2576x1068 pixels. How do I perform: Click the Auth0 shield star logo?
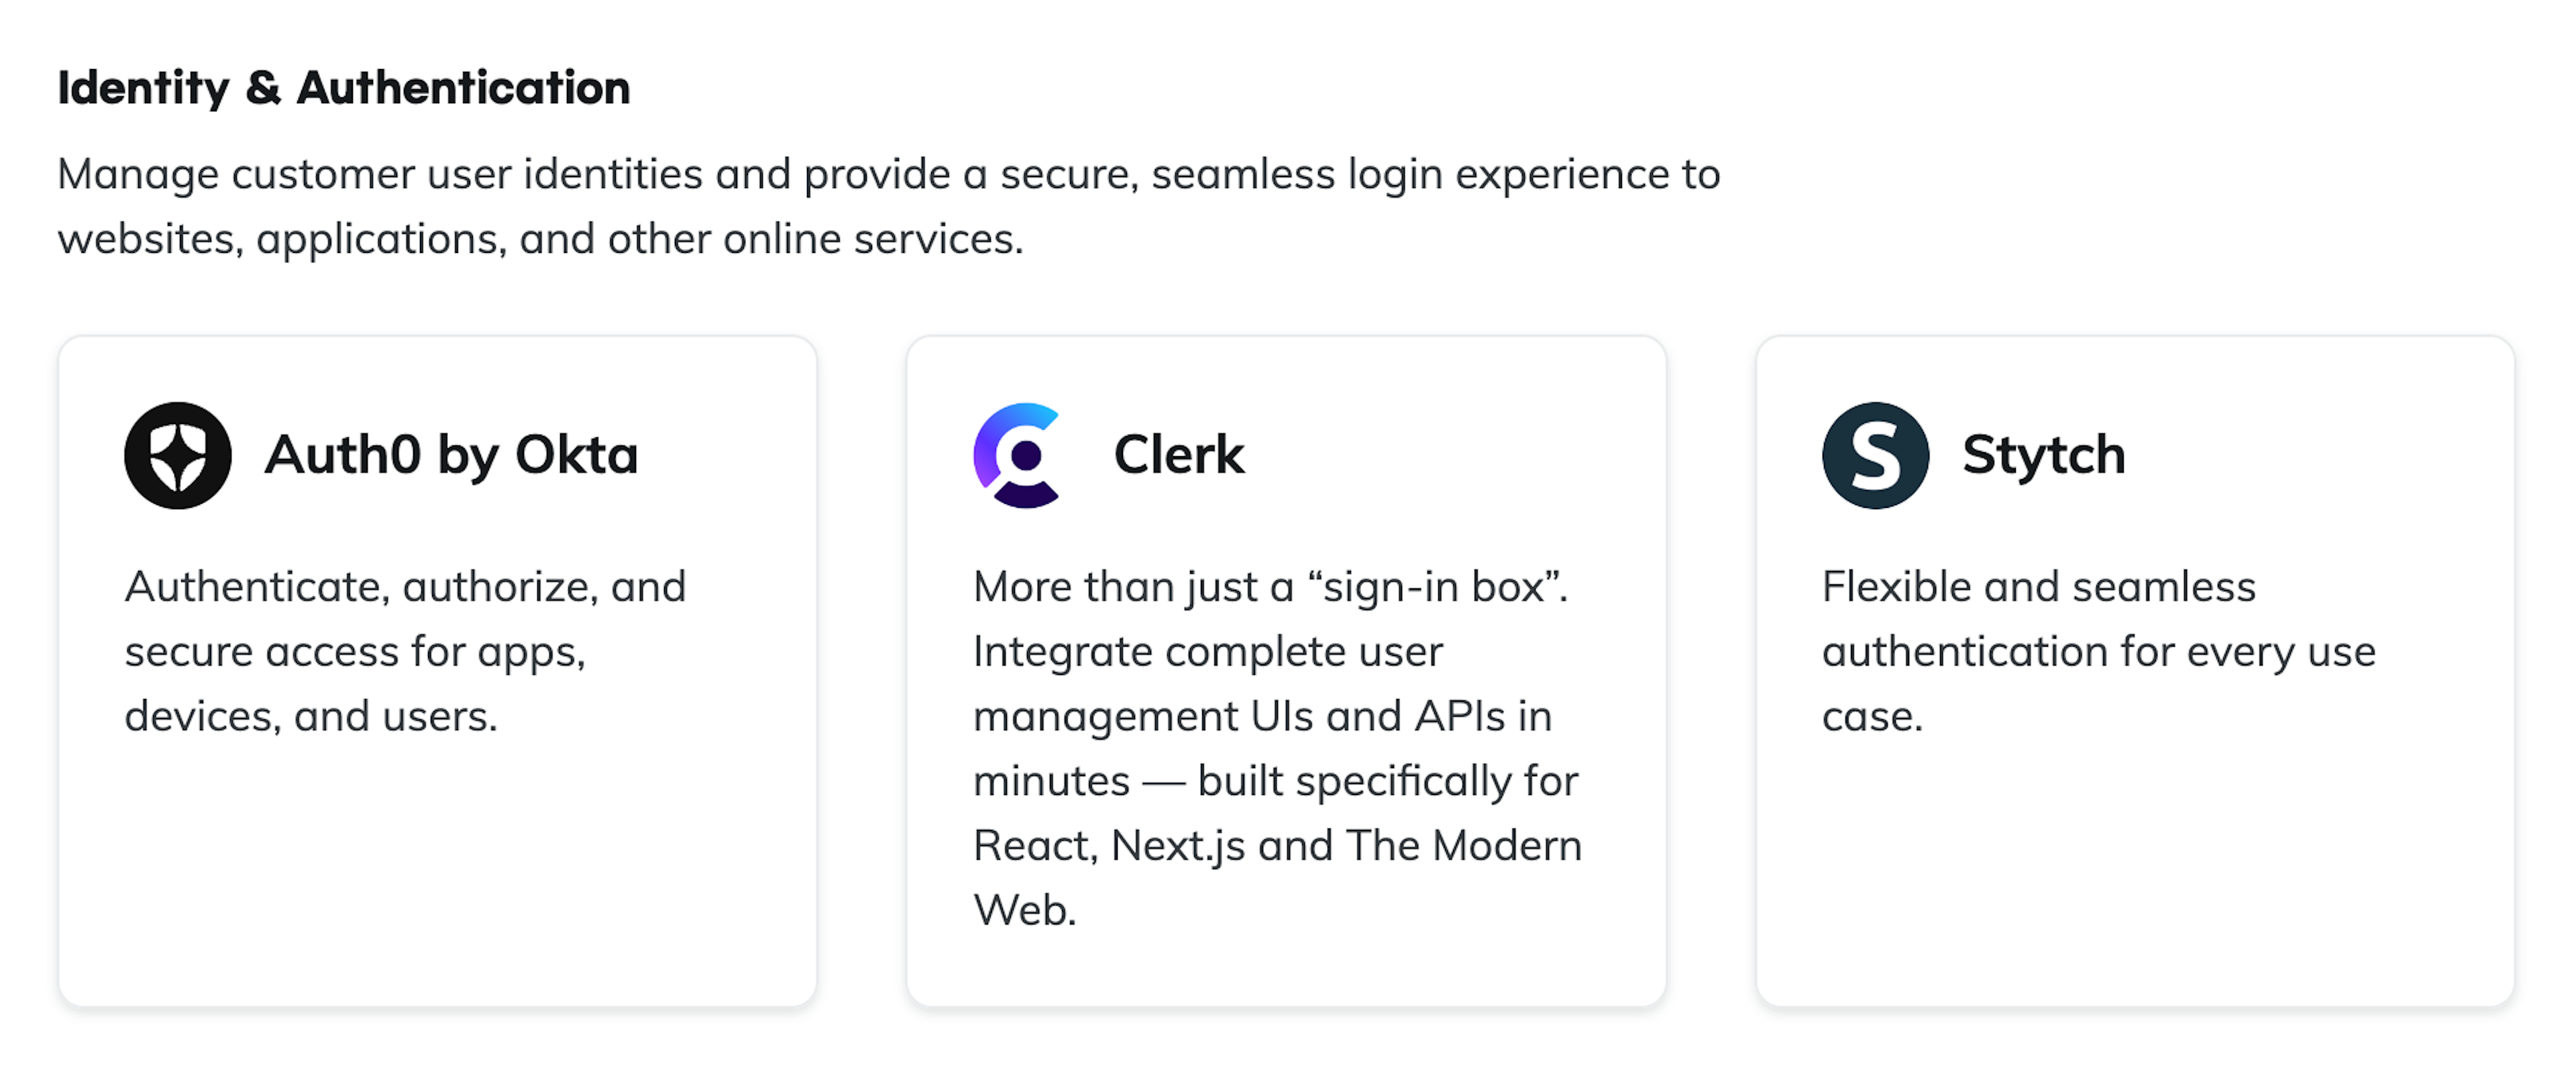click(x=178, y=455)
